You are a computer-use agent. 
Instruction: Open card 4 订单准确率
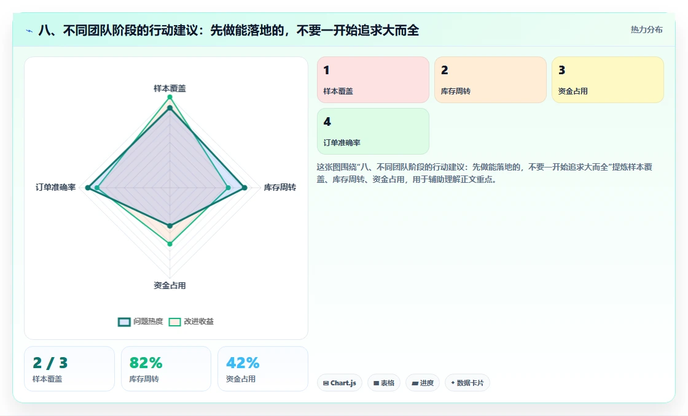pyautogui.click(x=373, y=131)
